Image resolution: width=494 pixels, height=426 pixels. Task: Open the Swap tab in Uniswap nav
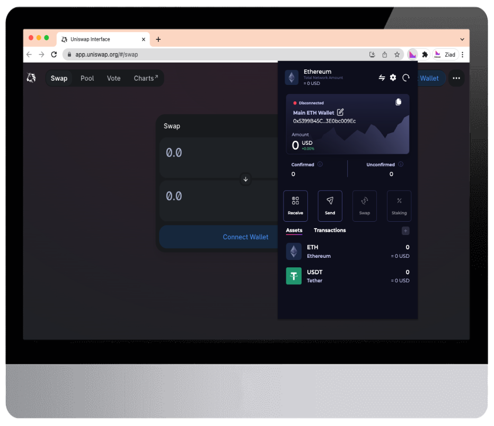(x=59, y=78)
